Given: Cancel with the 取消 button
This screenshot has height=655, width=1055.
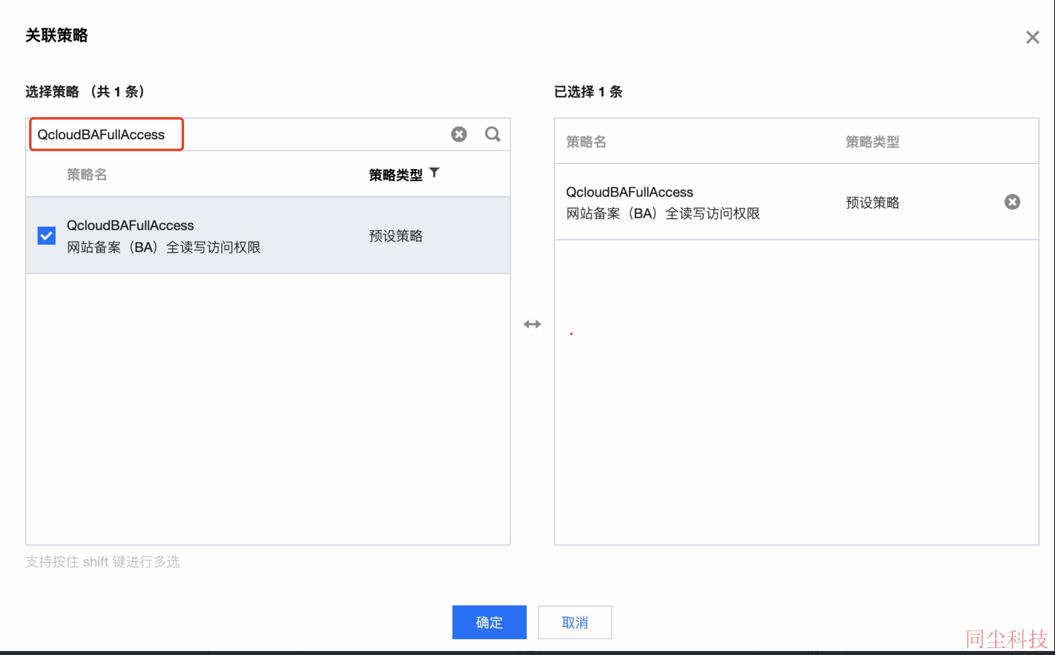Looking at the screenshot, I should click(575, 622).
